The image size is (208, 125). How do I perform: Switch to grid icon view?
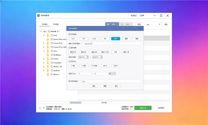point(108,24)
